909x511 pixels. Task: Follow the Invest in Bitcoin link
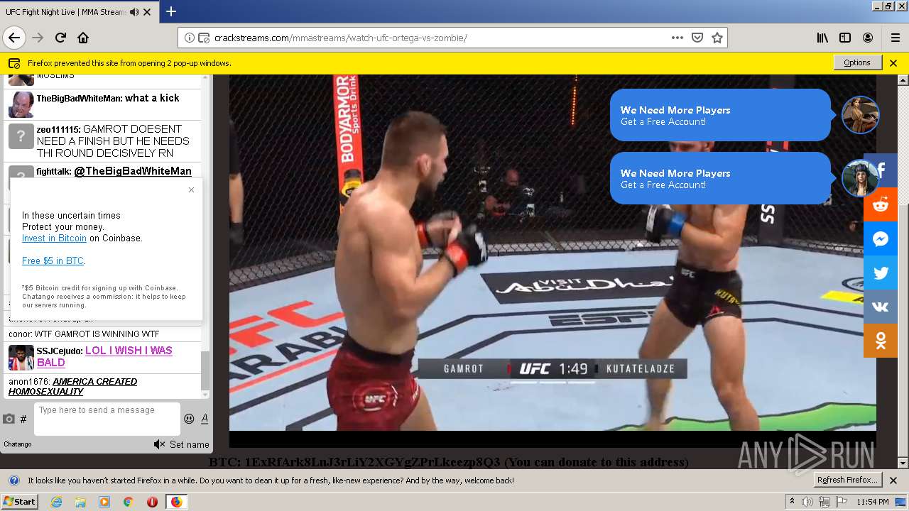pos(54,238)
